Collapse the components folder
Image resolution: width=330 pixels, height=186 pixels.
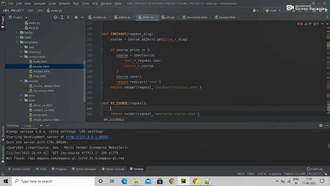21,57
